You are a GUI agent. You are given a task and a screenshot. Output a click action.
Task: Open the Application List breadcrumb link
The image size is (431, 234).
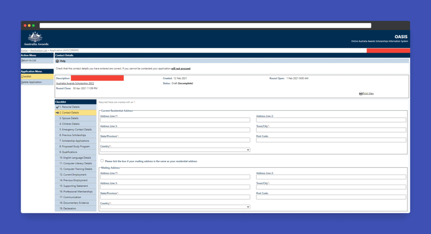click(38, 51)
